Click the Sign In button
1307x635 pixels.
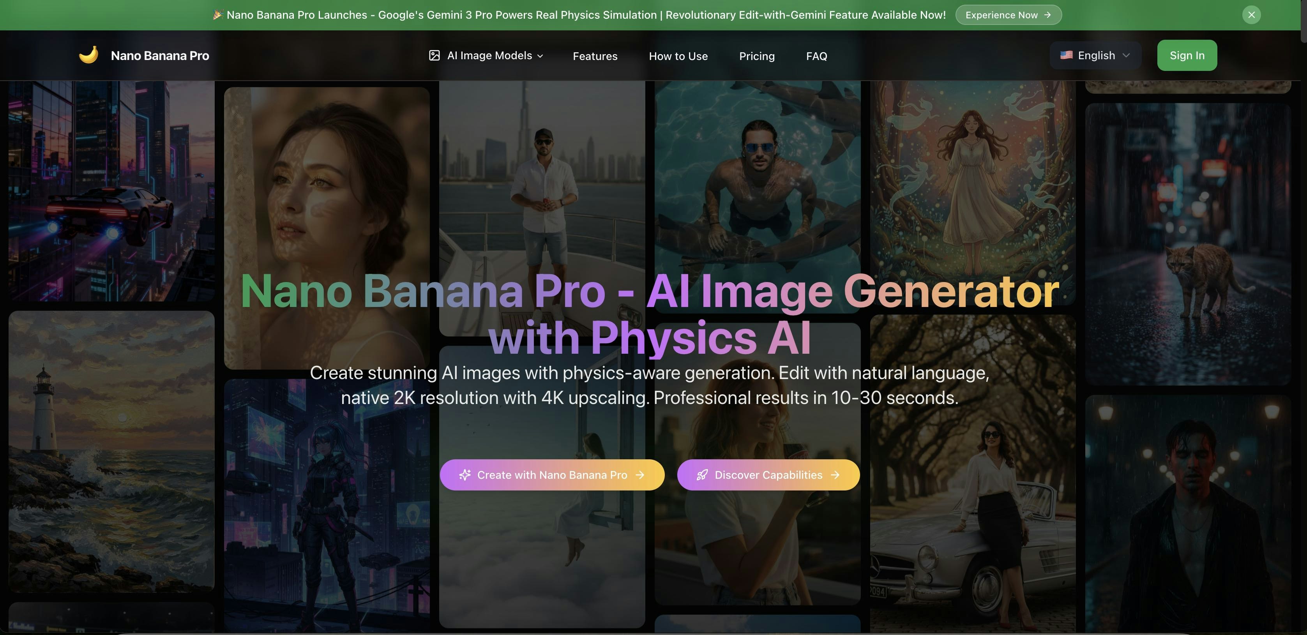coord(1187,55)
